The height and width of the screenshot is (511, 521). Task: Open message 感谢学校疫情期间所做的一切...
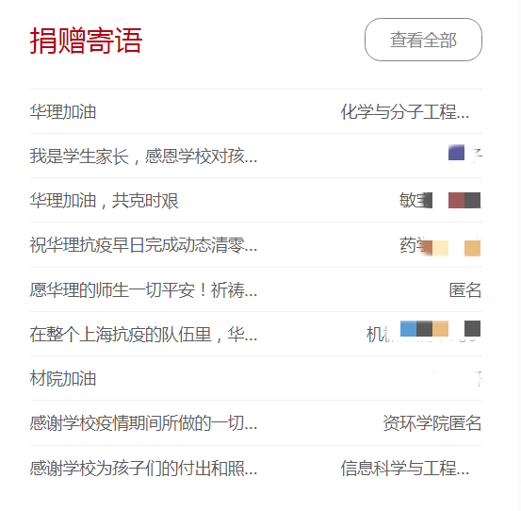(143, 423)
